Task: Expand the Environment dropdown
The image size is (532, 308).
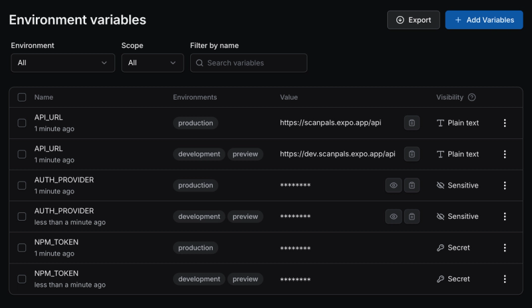Action: tap(63, 63)
